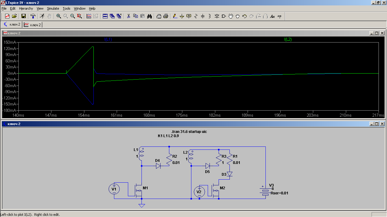Choose the Diode component tool
This screenshot has height=217, width=387.
point(217,16)
